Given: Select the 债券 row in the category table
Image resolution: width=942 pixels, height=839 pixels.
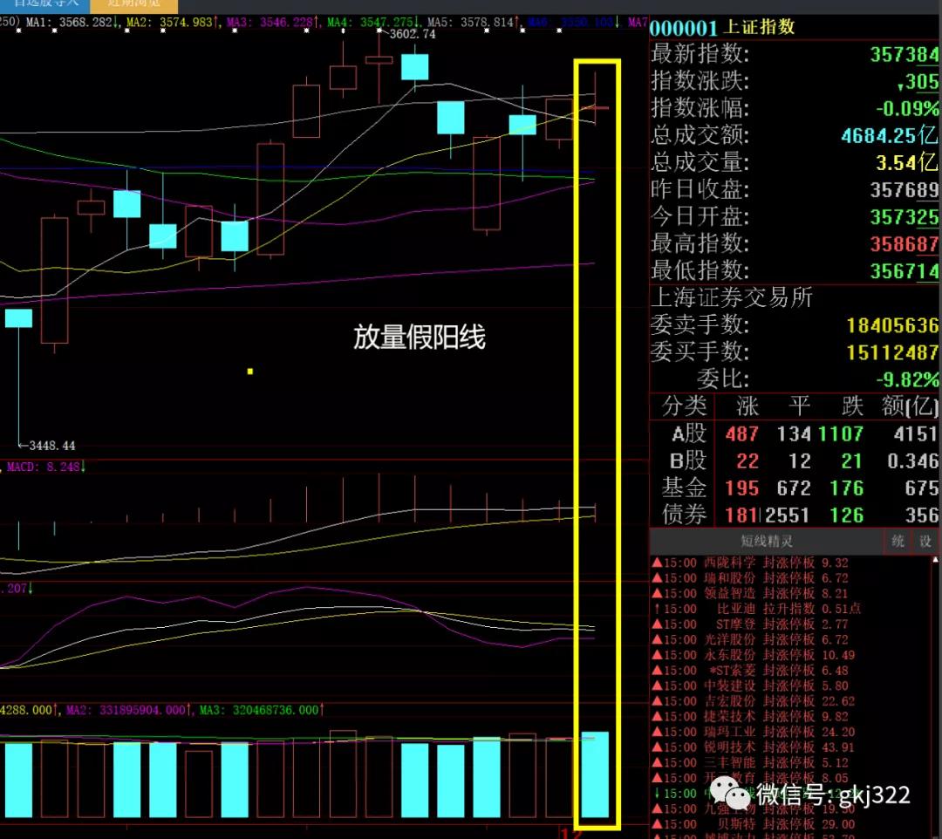Looking at the screenshot, I should click(795, 515).
